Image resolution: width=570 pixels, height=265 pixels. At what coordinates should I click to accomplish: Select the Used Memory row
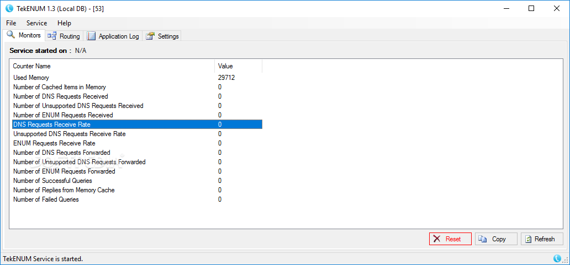click(138, 78)
